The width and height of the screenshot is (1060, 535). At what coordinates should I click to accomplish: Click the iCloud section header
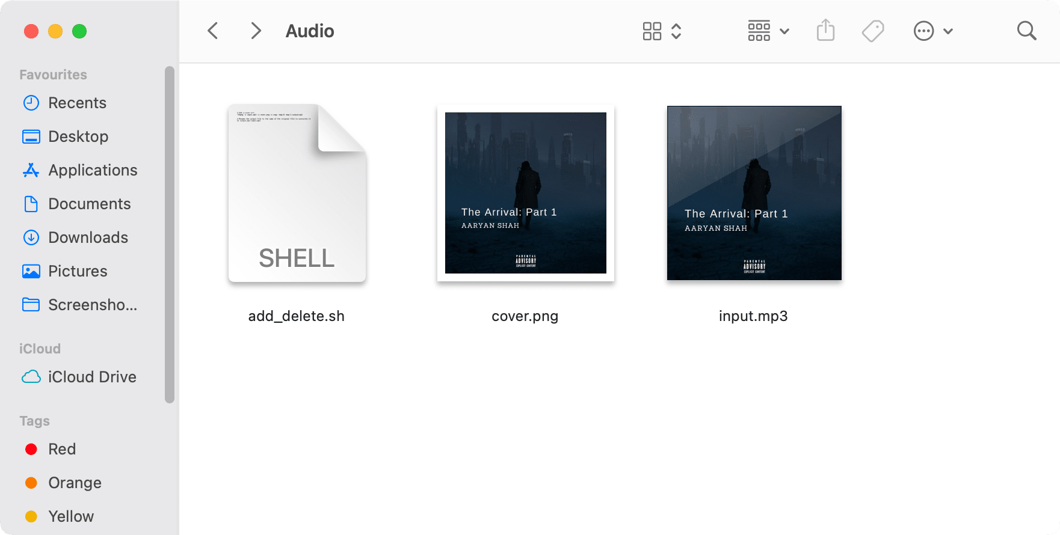[40, 349]
